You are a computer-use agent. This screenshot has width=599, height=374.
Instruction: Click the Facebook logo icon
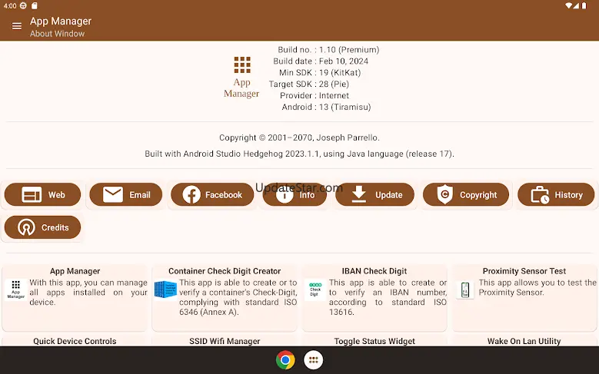[191, 195]
